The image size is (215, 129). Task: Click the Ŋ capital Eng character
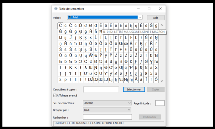coord(81,44)
